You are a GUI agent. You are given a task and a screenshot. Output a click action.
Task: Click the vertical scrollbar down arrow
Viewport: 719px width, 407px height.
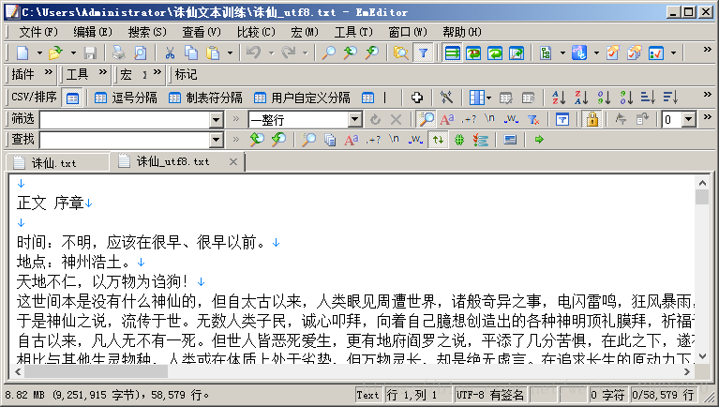(702, 356)
